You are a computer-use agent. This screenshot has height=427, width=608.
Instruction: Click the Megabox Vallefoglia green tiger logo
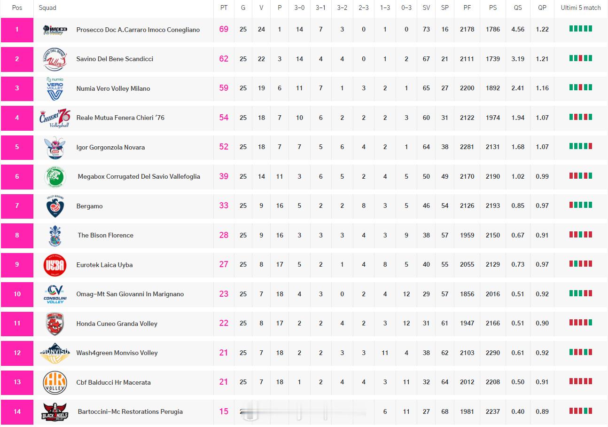coord(55,177)
